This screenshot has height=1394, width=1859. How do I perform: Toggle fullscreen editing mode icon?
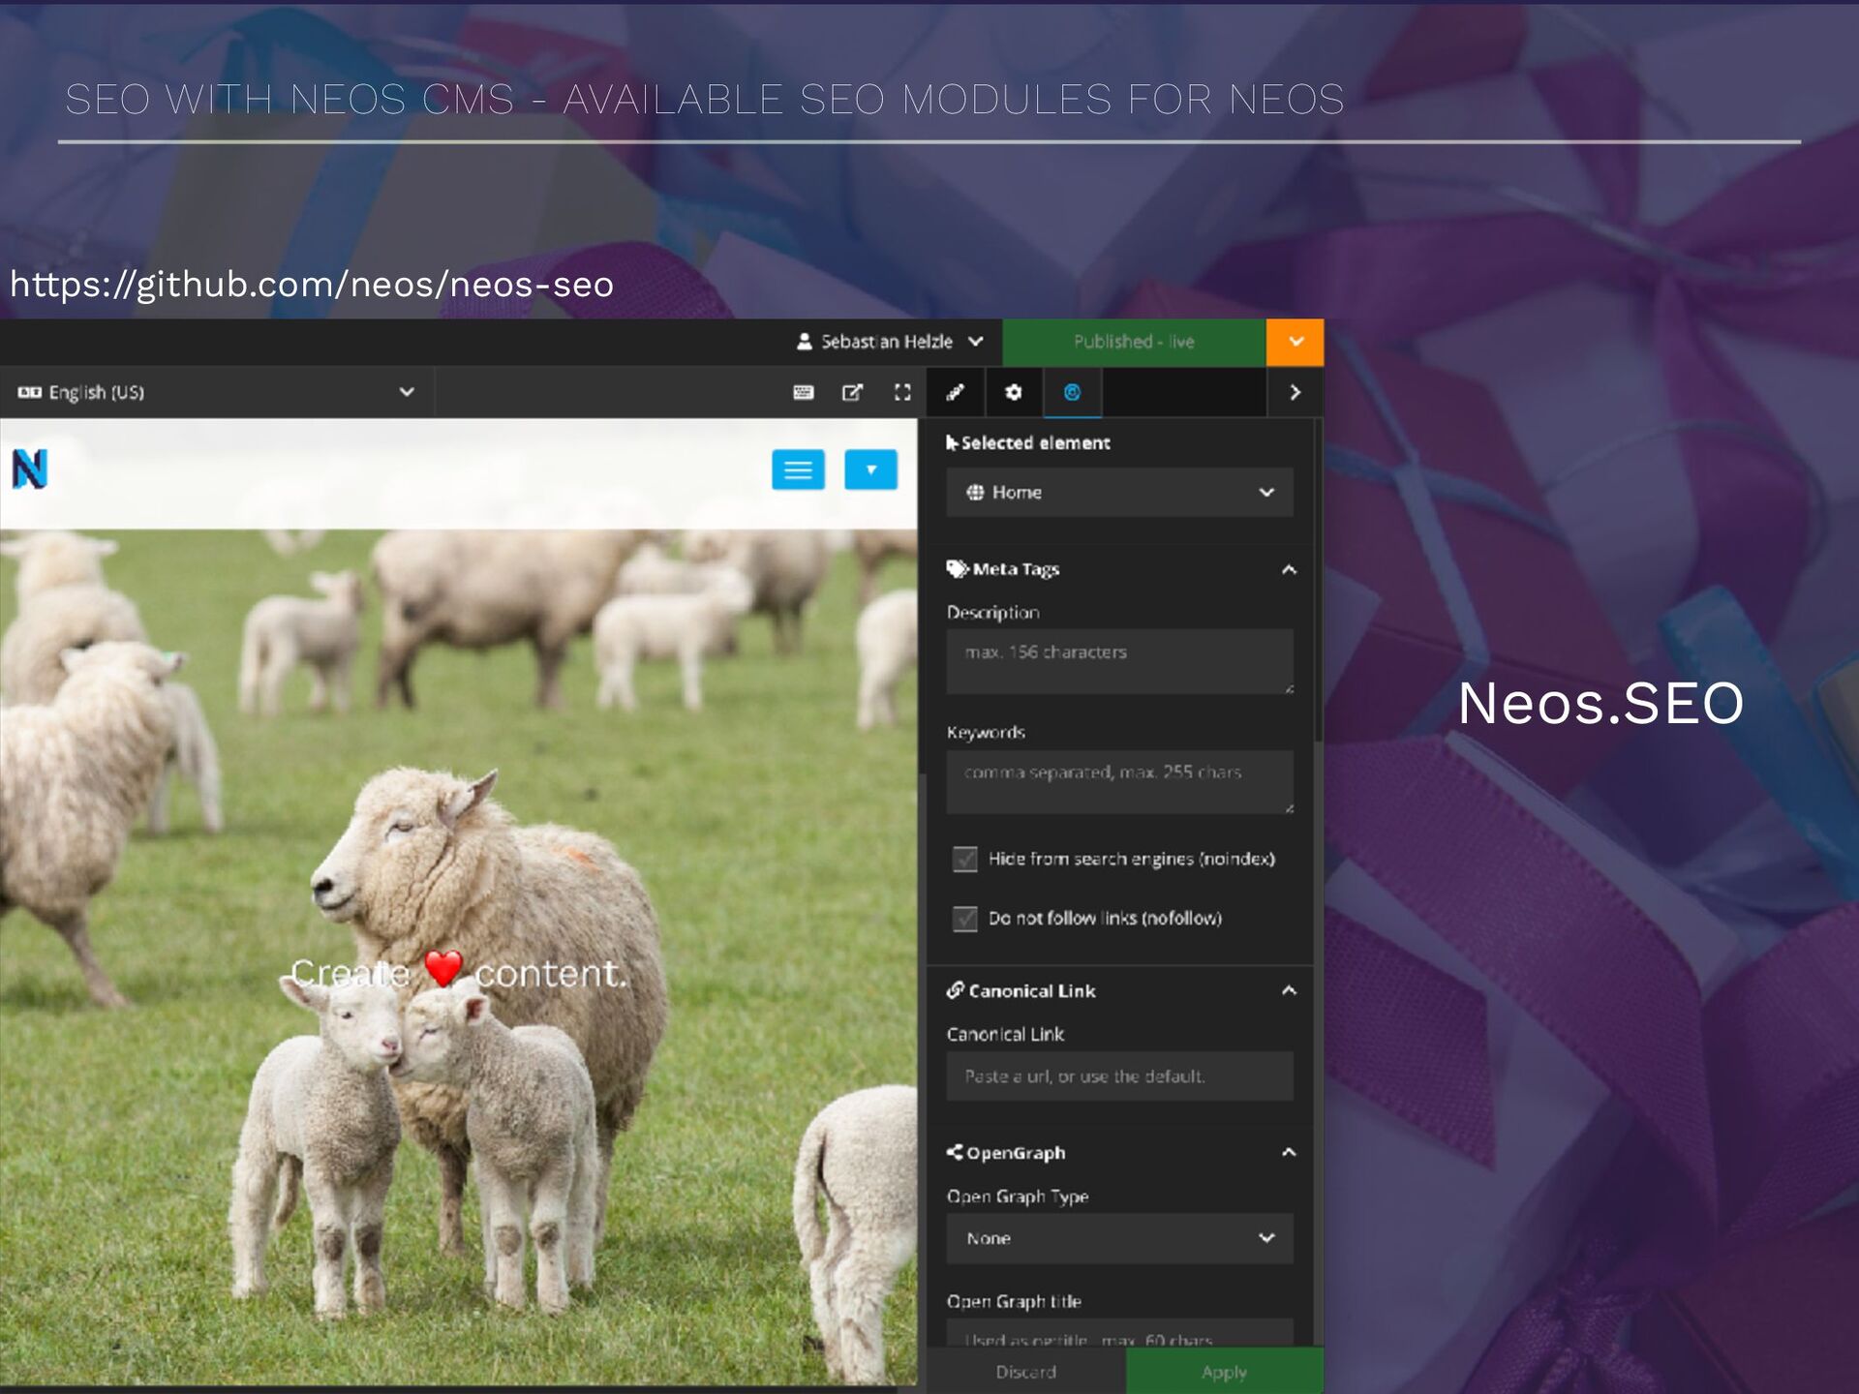point(902,392)
